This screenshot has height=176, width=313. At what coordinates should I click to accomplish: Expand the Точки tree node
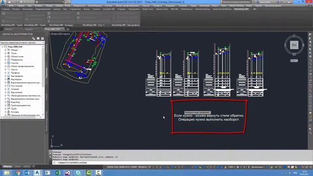pos(5,53)
